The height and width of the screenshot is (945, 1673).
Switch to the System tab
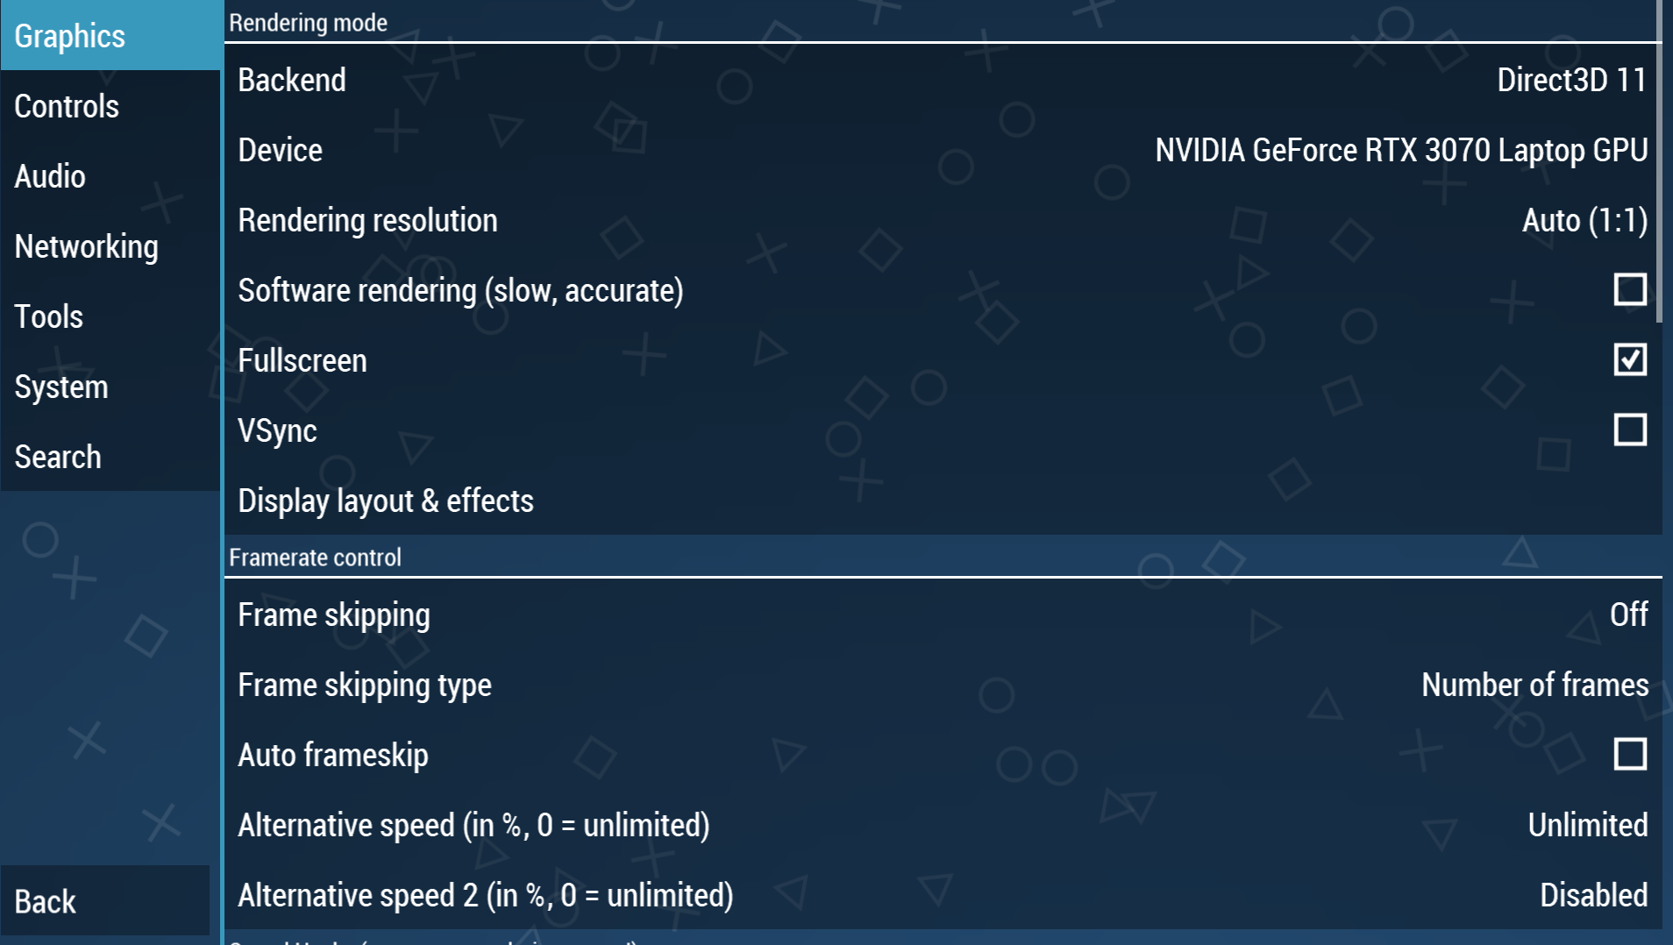tap(61, 387)
